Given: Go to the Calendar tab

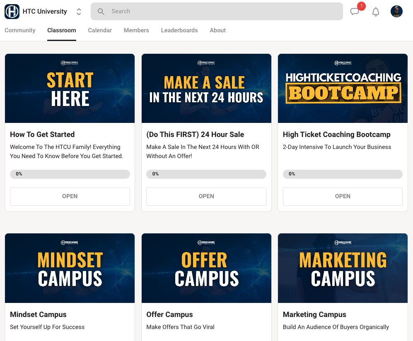Looking at the screenshot, I should (100, 30).
